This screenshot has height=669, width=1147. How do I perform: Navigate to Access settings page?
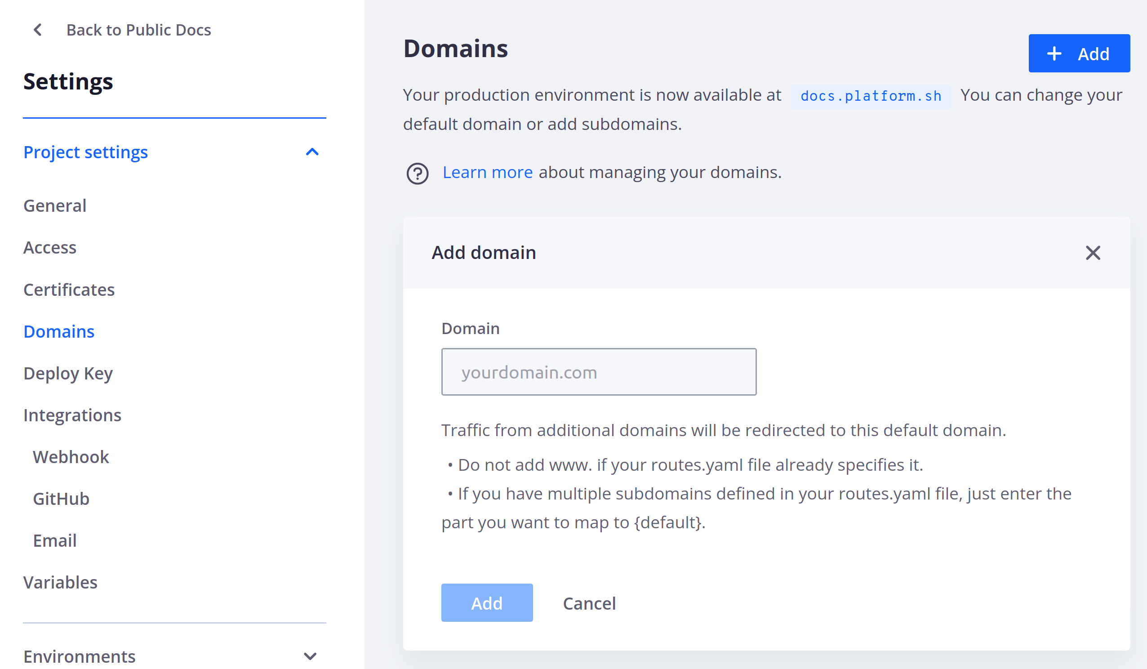tap(49, 247)
